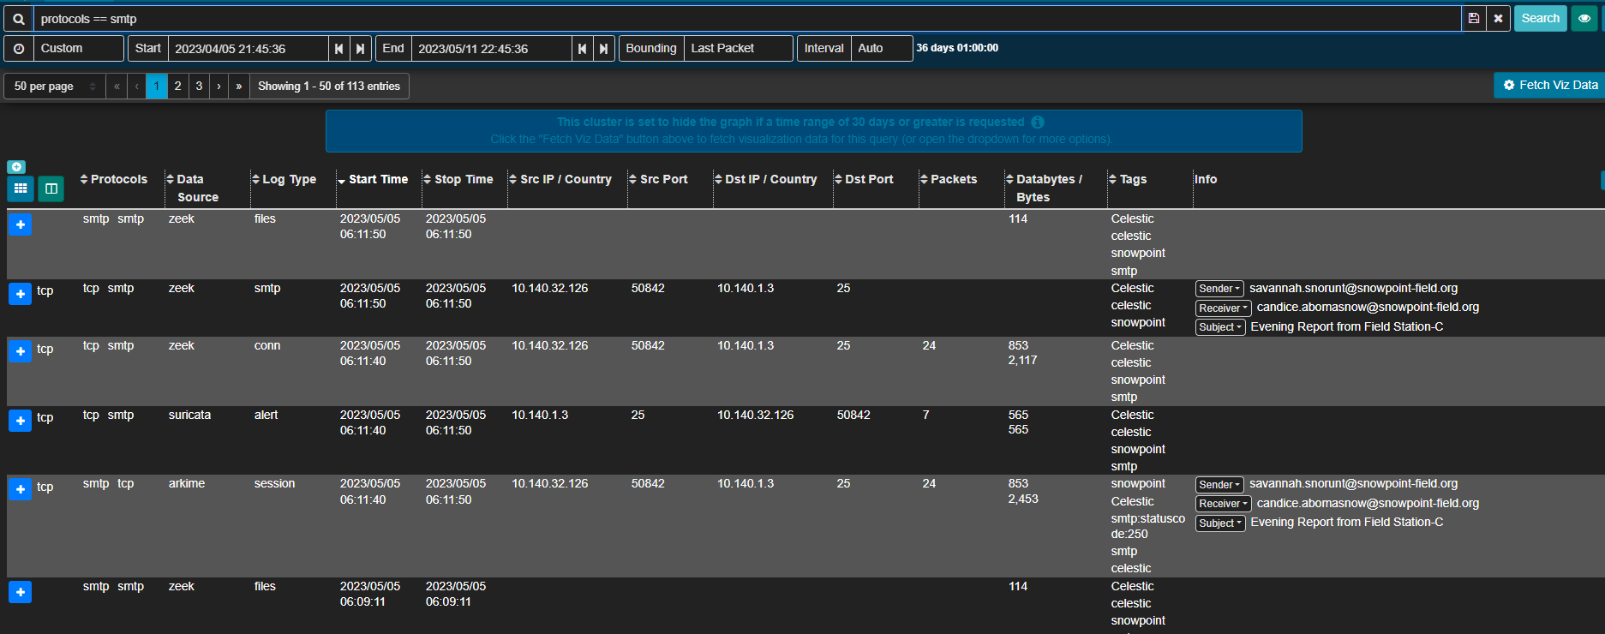Screen dimensions: 1605x634
Task: Clear the search expression
Action: pyautogui.click(x=1498, y=19)
